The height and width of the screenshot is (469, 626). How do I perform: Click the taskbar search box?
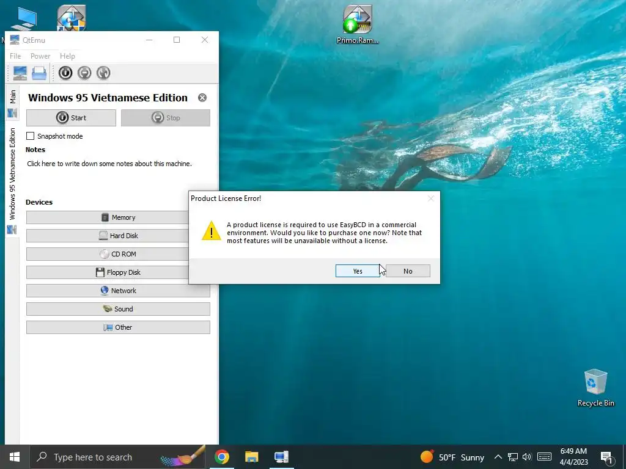point(118,457)
